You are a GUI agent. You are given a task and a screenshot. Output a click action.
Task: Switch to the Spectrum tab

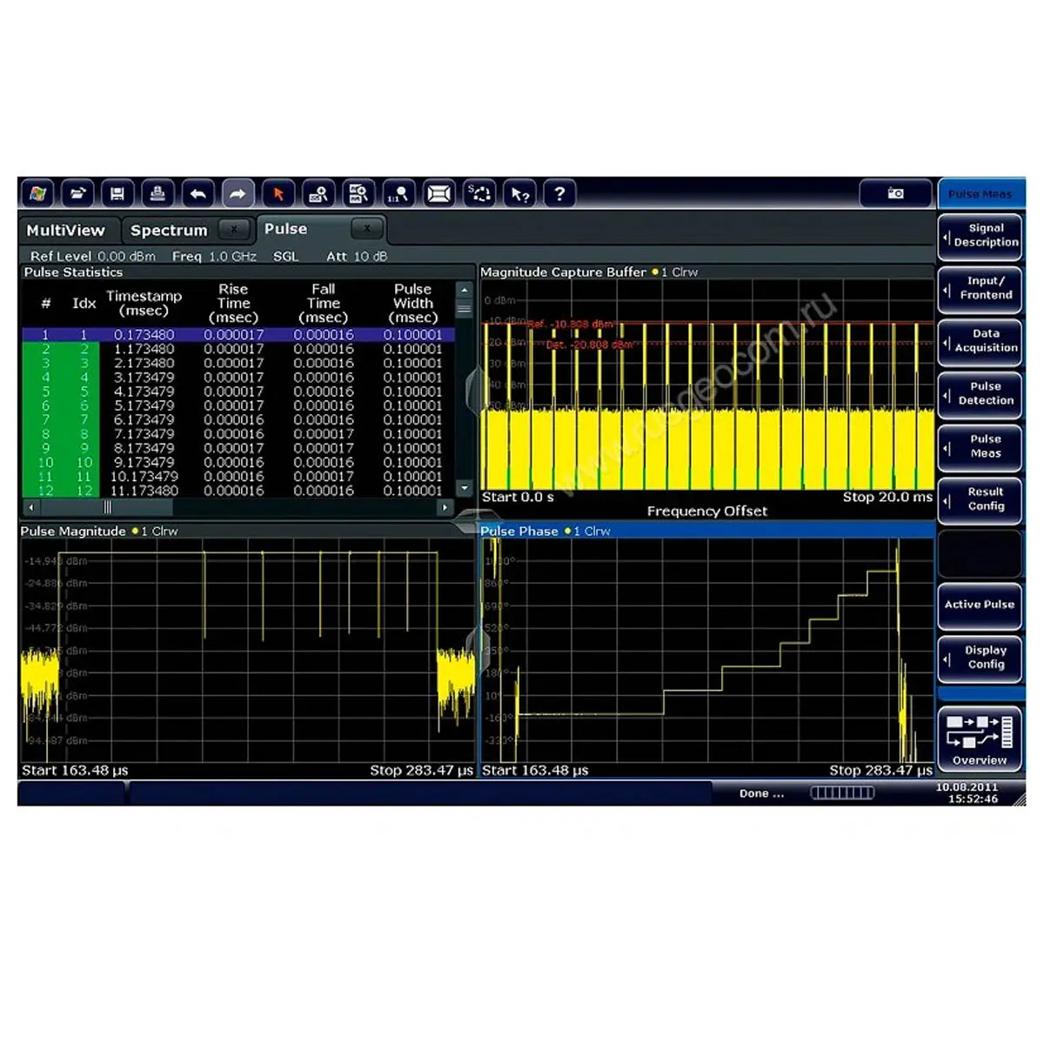tap(169, 231)
